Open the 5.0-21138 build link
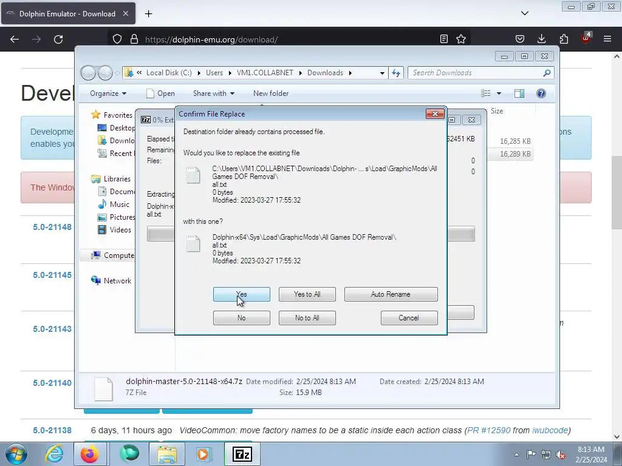The image size is (622, 466). click(x=52, y=431)
